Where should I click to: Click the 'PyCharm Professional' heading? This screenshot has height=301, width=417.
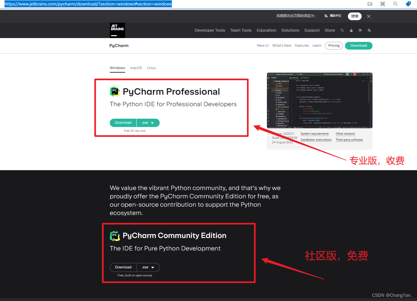[x=171, y=91]
